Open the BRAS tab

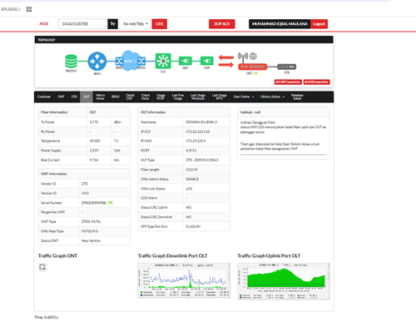pos(116,97)
